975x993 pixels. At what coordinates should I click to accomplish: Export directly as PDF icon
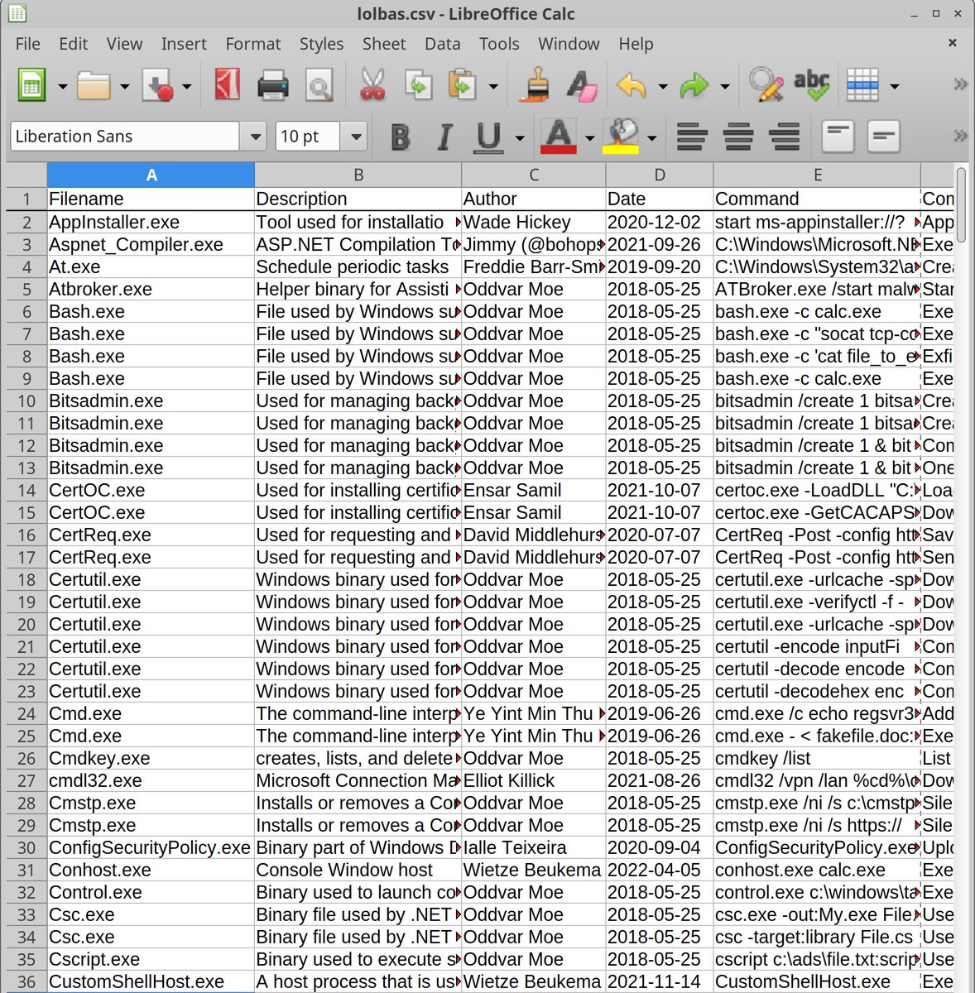point(227,85)
